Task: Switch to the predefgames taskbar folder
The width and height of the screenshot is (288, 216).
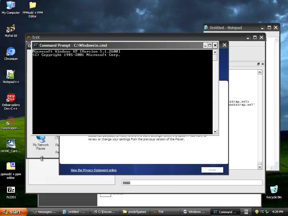Action: (x=135, y=212)
